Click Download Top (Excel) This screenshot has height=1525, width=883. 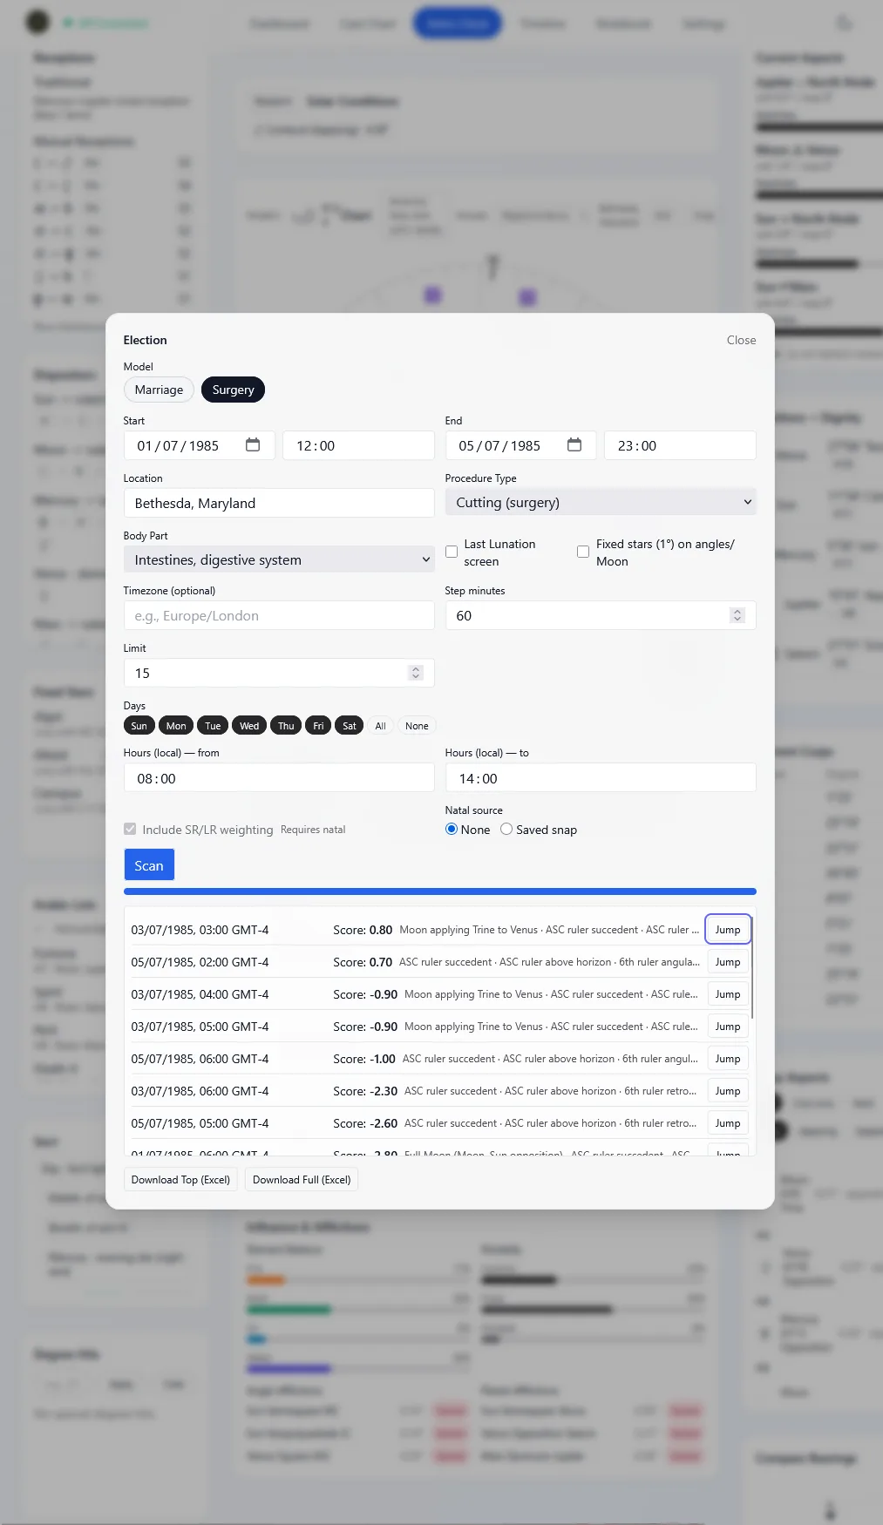(x=180, y=1180)
